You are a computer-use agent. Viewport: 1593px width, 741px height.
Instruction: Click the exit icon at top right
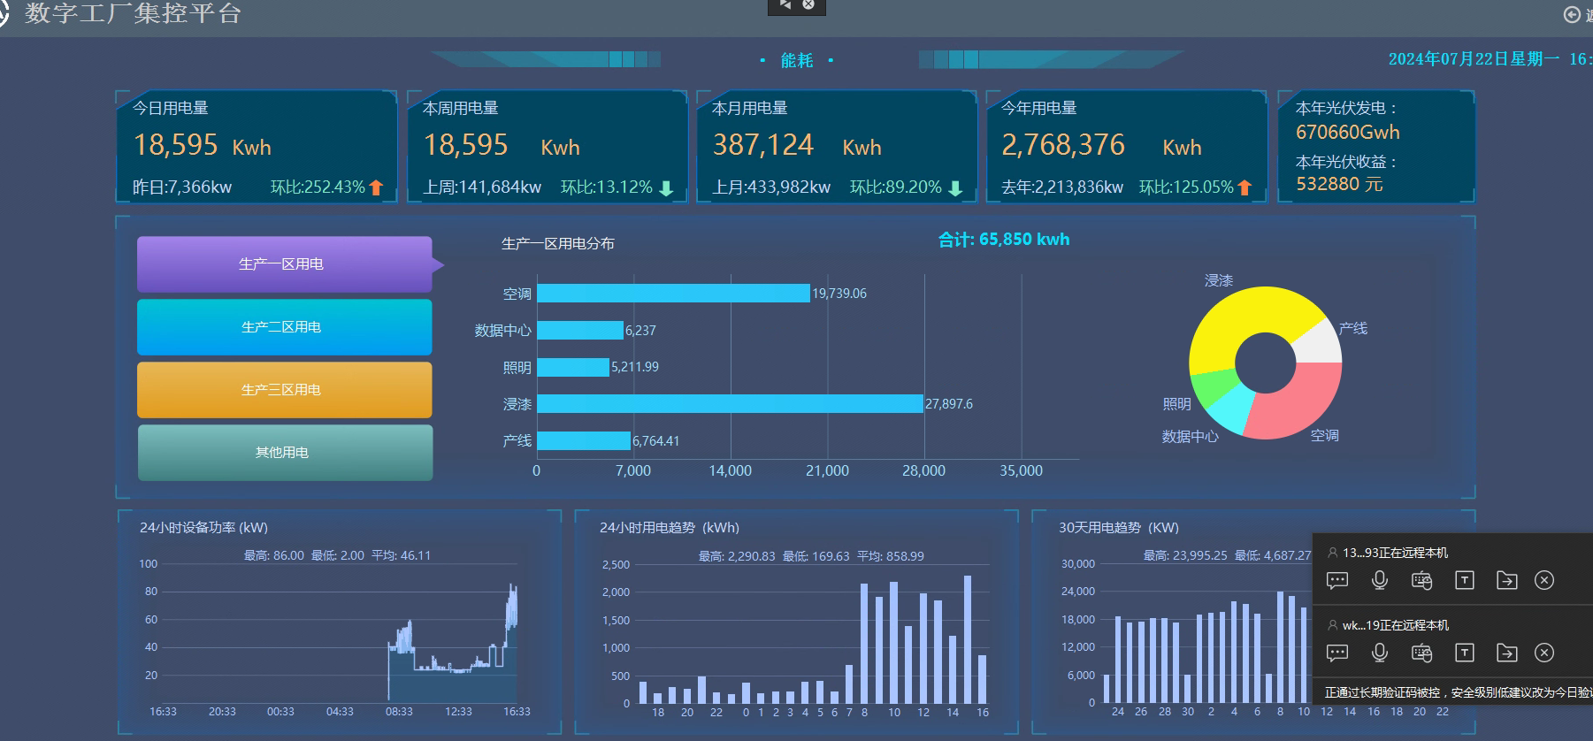pyautogui.click(x=1572, y=14)
